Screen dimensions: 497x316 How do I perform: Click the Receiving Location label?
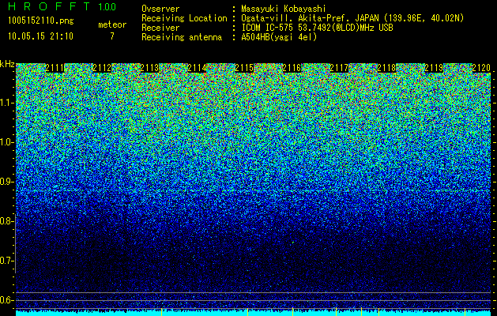coord(184,18)
